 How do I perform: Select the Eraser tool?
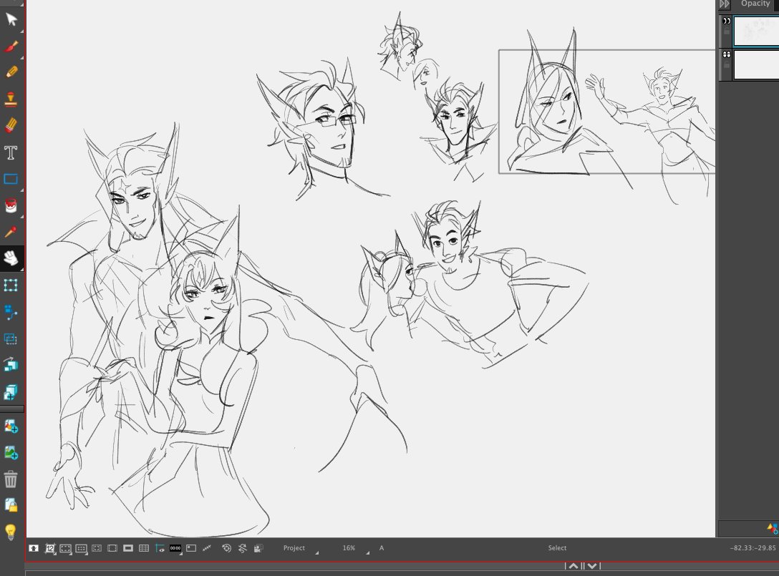click(x=11, y=125)
